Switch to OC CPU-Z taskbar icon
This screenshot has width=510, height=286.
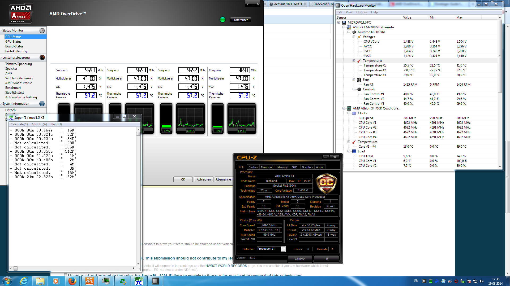tap(89, 281)
